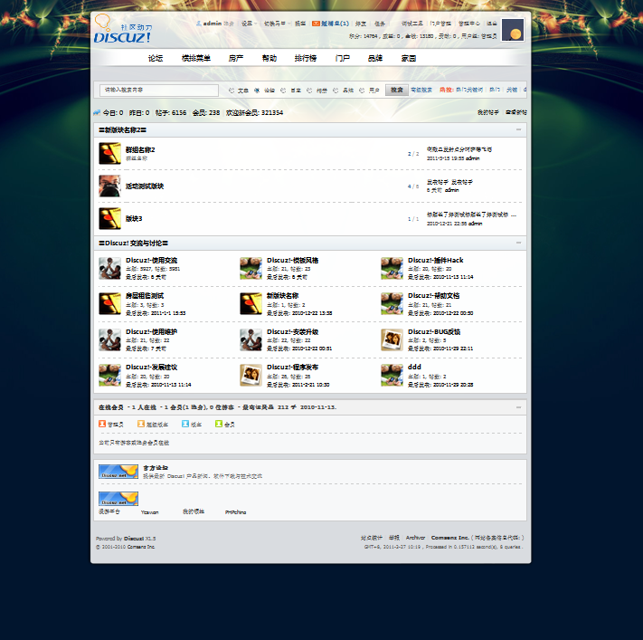Open the 我的帖子 link
Viewport: 643px width, 640px height.
[x=488, y=112]
